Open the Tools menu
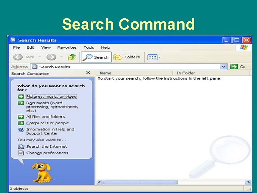Viewport: 257px width, 193px height. [89, 48]
